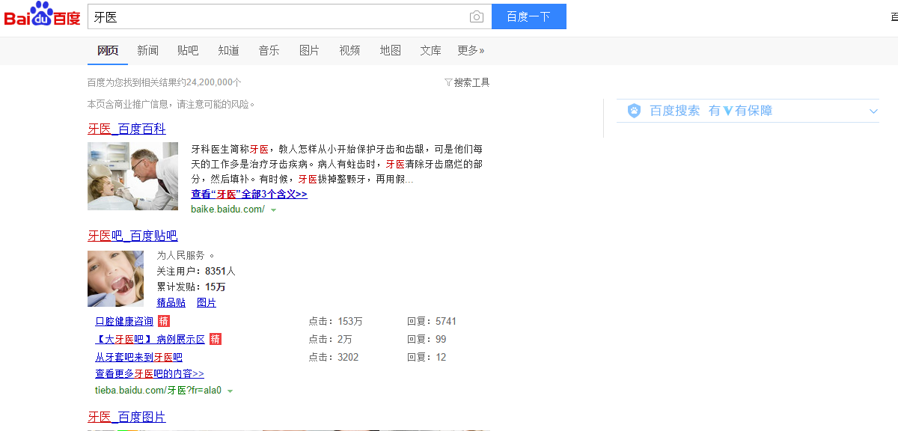Click the search tools funnel icon
The height and width of the screenshot is (431, 898).
(x=448, y=82)
